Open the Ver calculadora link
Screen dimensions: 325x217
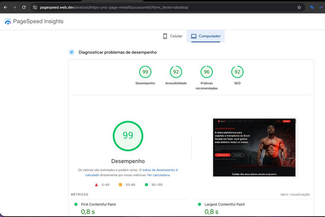158,175
